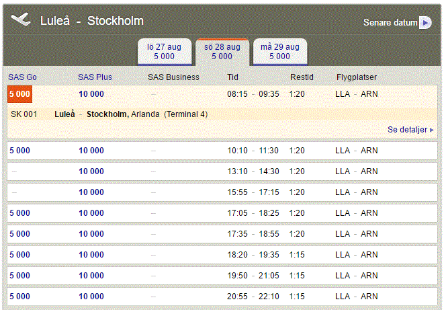Click the Senare datum arrow icon
446x310 pixels.
pos(425,23)
